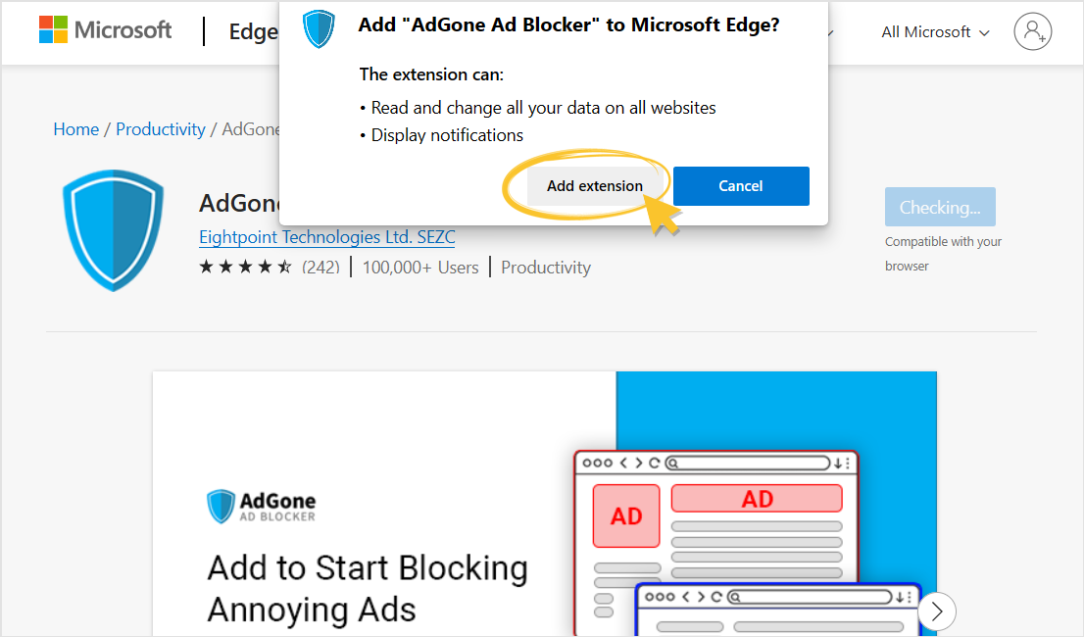
Task: View the (242) ratings count
Action: [x=323, y=266]
